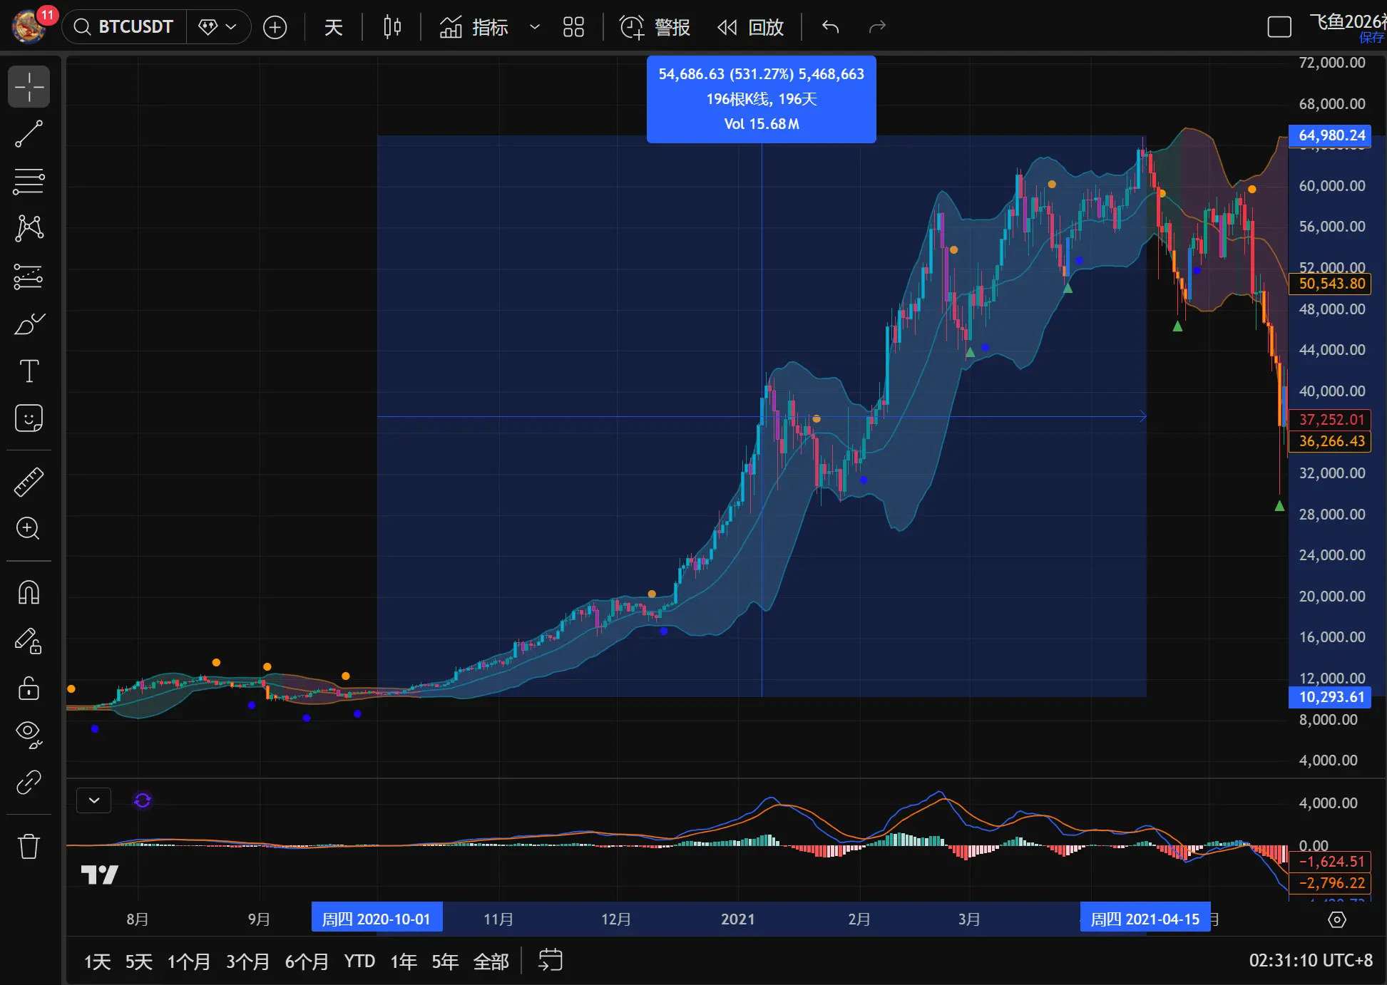Collapse the MACD indicator pane legend
Image resolution: width=1387 pixels, height=985 pixels.
(94, 800)
